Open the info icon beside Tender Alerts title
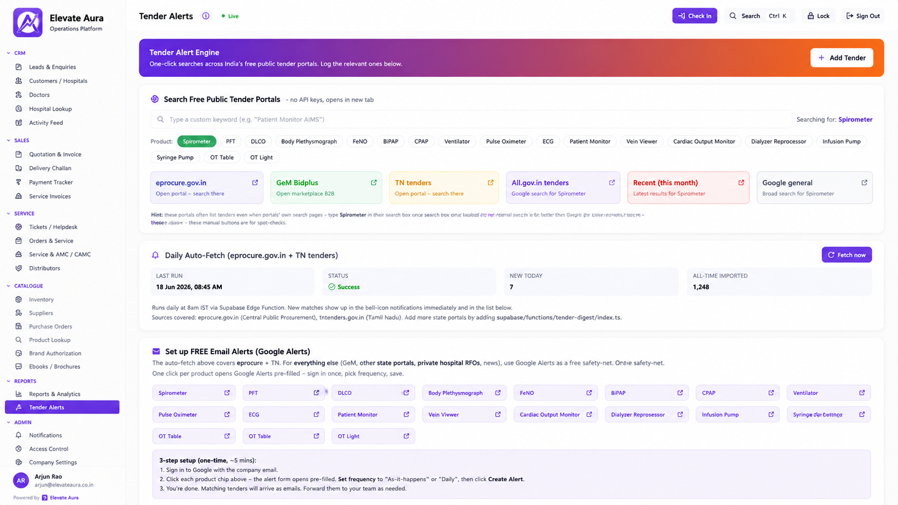Viewport: 898px width, 505px height. 206,16
